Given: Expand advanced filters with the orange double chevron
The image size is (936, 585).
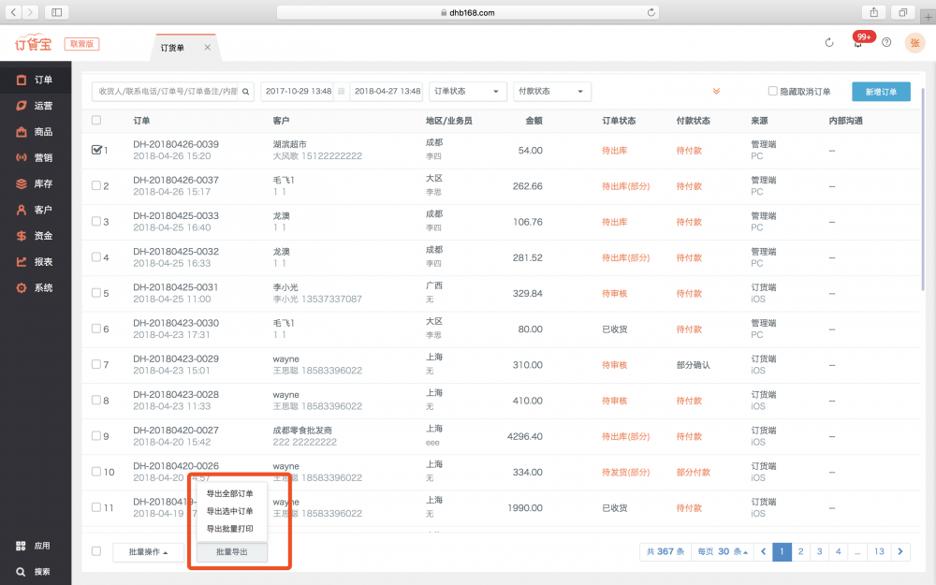Looking at the screenshot, I should pos(716,92).
